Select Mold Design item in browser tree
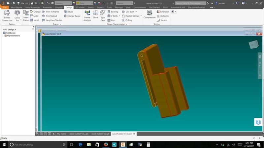 [10, 33]
